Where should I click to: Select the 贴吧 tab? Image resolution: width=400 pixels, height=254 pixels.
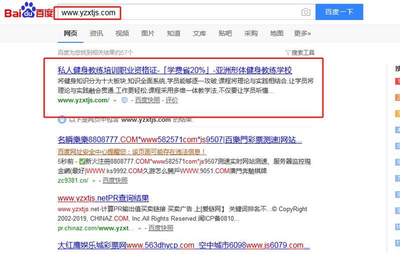[x=225, y=33]
